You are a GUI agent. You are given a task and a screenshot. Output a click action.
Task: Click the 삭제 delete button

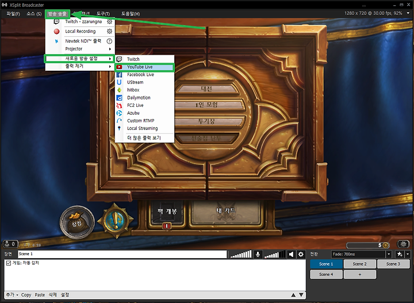click(52, 295)
